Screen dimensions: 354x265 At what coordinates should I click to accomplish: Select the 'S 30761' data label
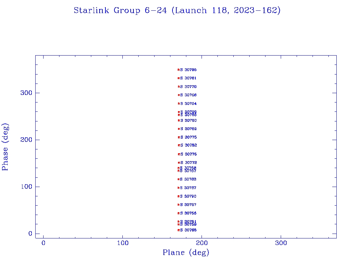click(x=188, y=78)
